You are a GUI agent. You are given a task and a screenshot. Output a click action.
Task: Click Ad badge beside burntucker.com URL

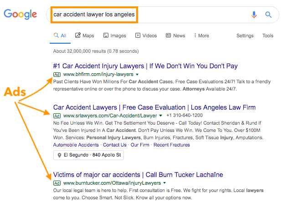pyautogui.click(x=57, y=183)
